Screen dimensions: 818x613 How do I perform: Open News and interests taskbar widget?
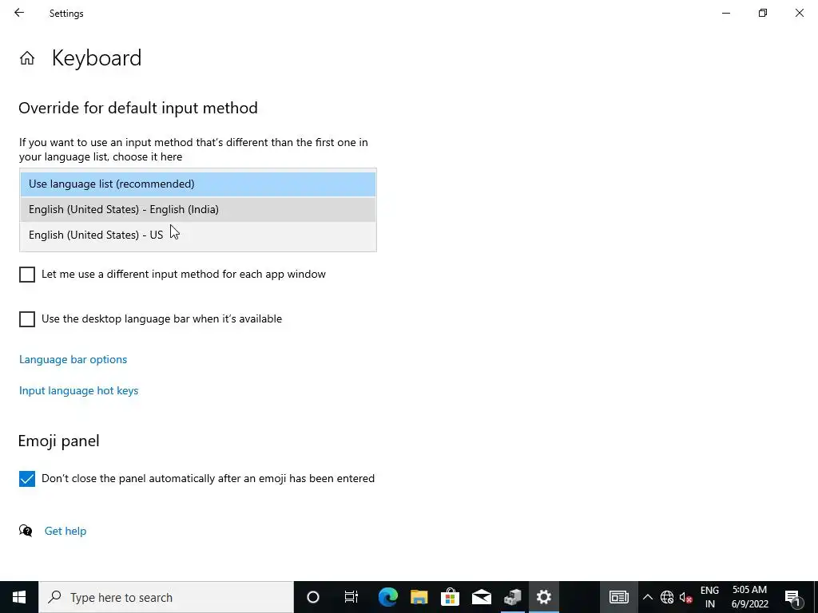click(619, 597)
